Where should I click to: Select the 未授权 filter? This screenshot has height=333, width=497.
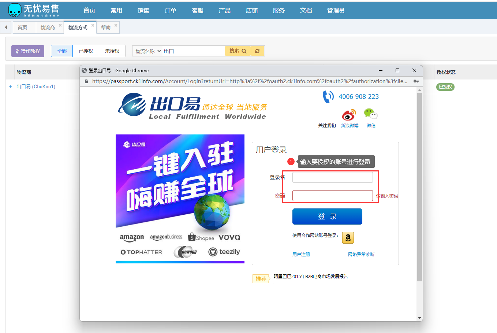pos(112,51)
